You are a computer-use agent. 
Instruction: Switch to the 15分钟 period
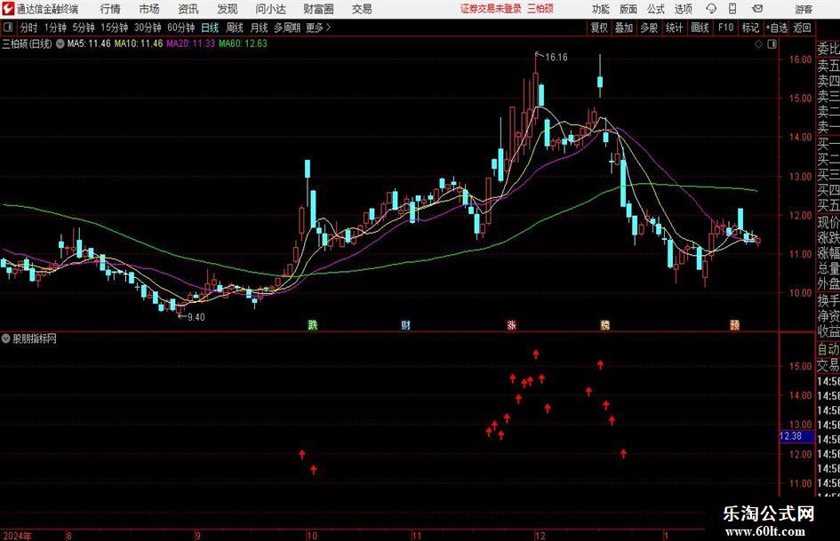pyautogui.click(x=115, y=28)
